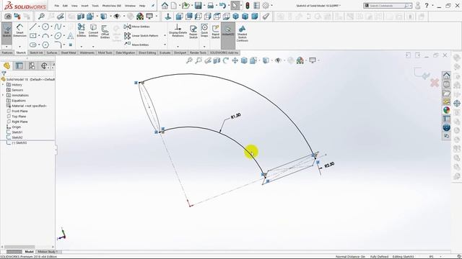Click the Rebuild traffic light icon

click(x=248, y=6)
